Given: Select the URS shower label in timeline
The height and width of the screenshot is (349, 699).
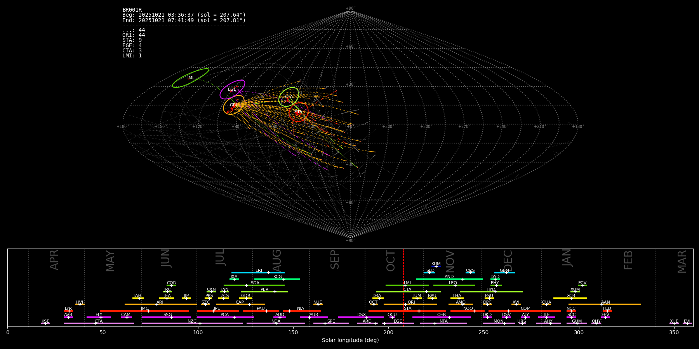Looking at the screenshot, I should coord(522,321).
